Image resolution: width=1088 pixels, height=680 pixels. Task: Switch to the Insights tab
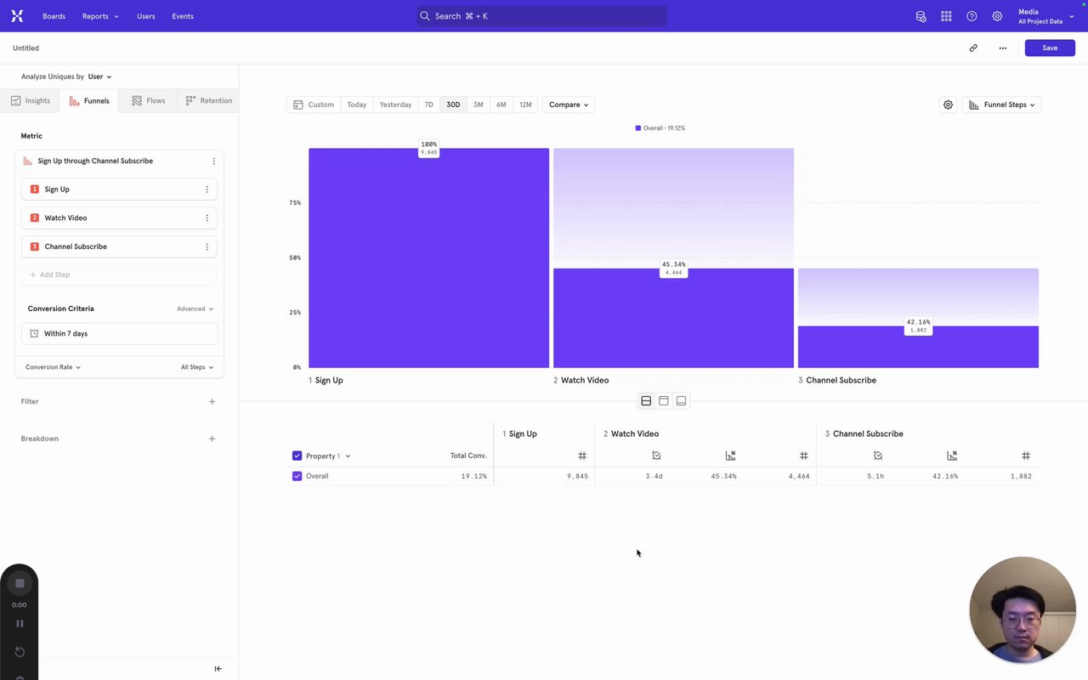coord(31,100)
